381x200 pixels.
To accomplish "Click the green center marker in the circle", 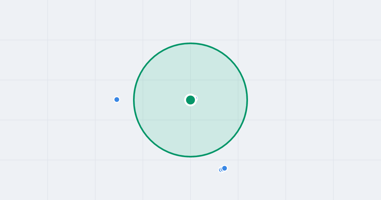I will [x=190, y=100].
